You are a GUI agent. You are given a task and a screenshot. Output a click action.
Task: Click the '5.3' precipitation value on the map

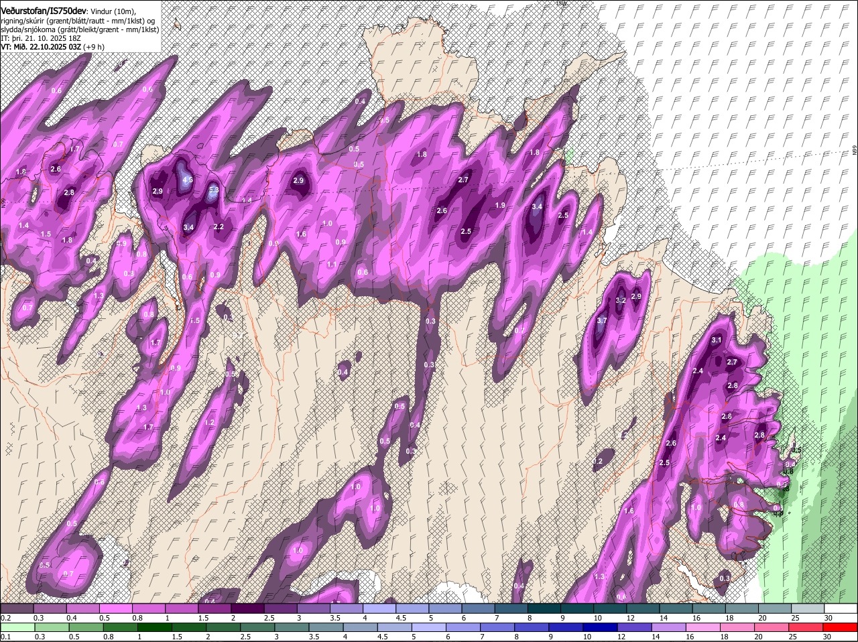pyautogui.click(x=214, y=190)
